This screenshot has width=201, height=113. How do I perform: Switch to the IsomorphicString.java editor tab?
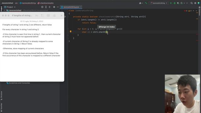point(71,7)
